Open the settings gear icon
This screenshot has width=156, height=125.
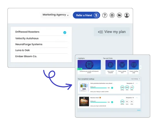(112, 15)
